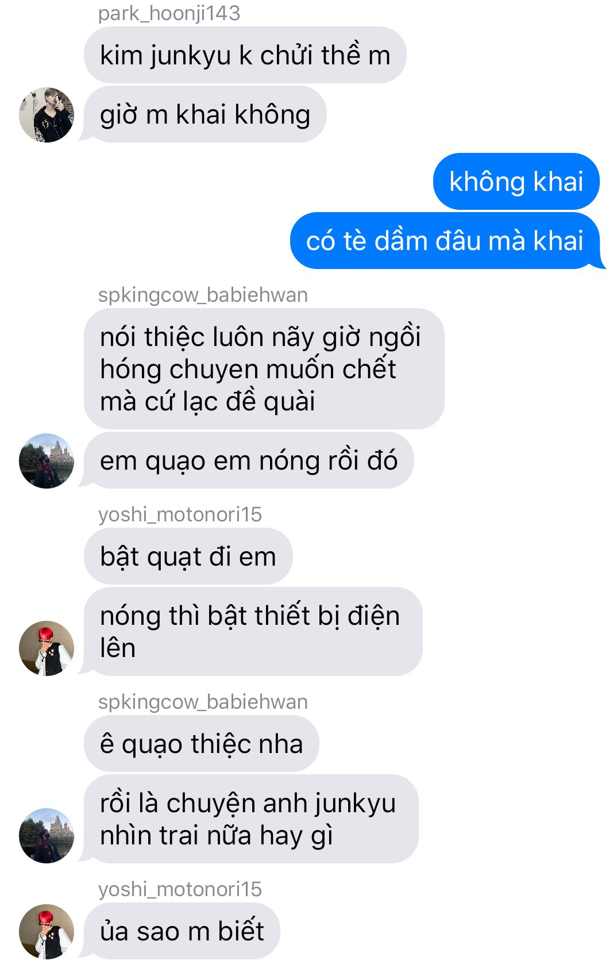Tap the 'em quạo em nóng rồi đó' message
This screenshot has width=613, height=968.
(x=249, y=460)
